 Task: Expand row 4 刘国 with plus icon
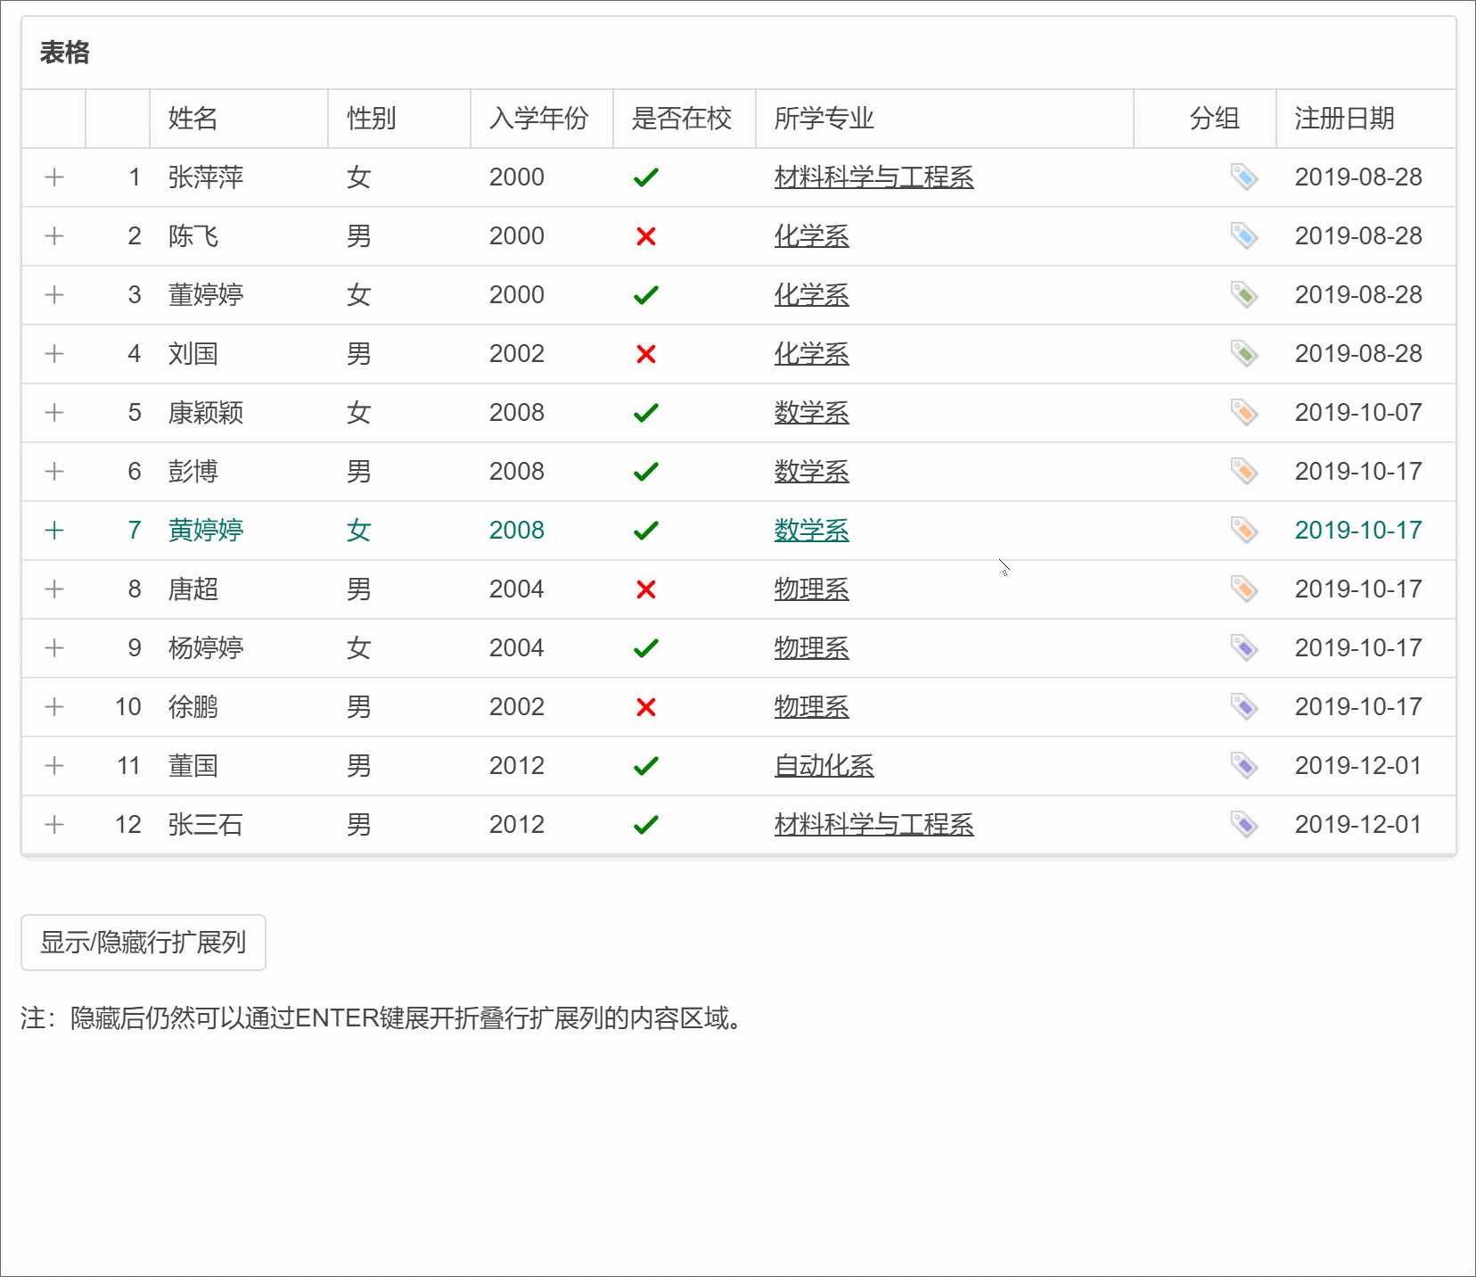tap(54, 354)
